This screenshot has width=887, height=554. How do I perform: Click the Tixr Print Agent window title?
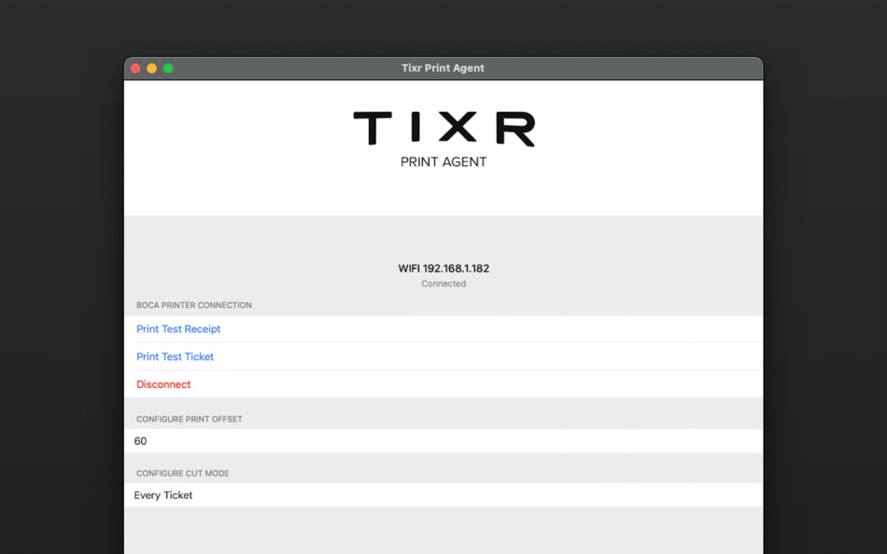pos(443,68)
